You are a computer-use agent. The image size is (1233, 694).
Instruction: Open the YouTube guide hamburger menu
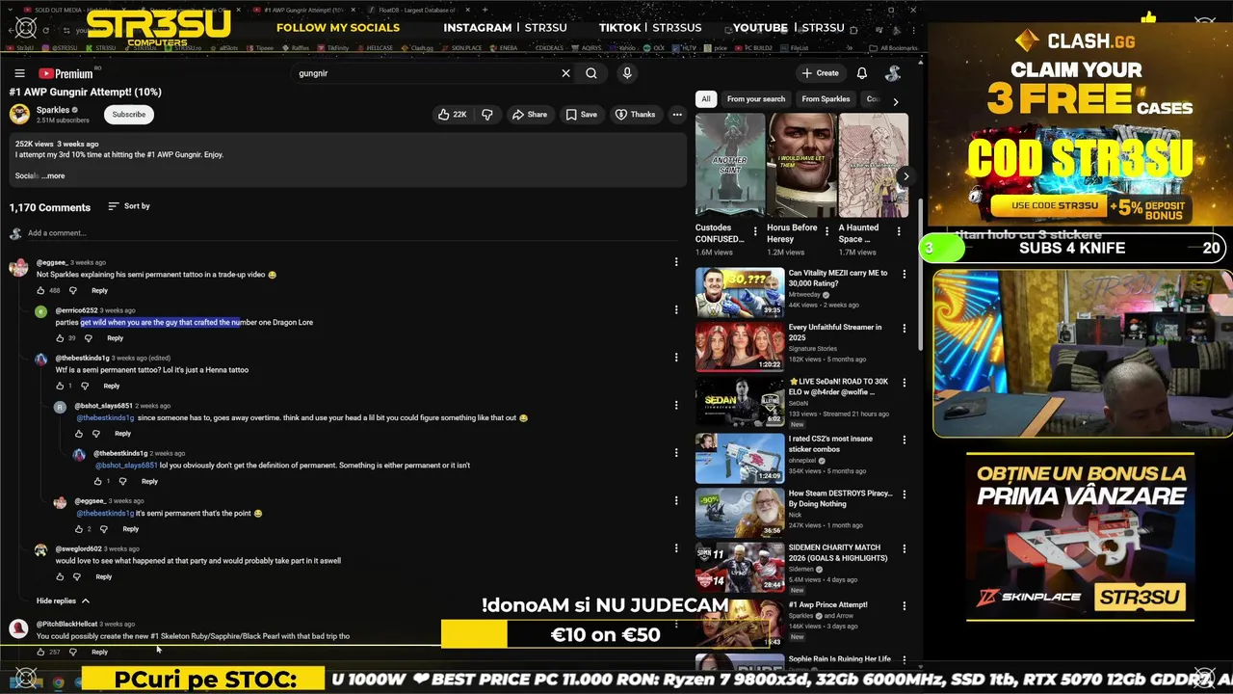19,73
